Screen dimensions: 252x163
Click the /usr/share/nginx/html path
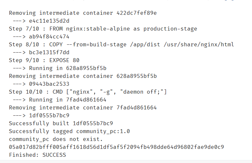[200, 44]
